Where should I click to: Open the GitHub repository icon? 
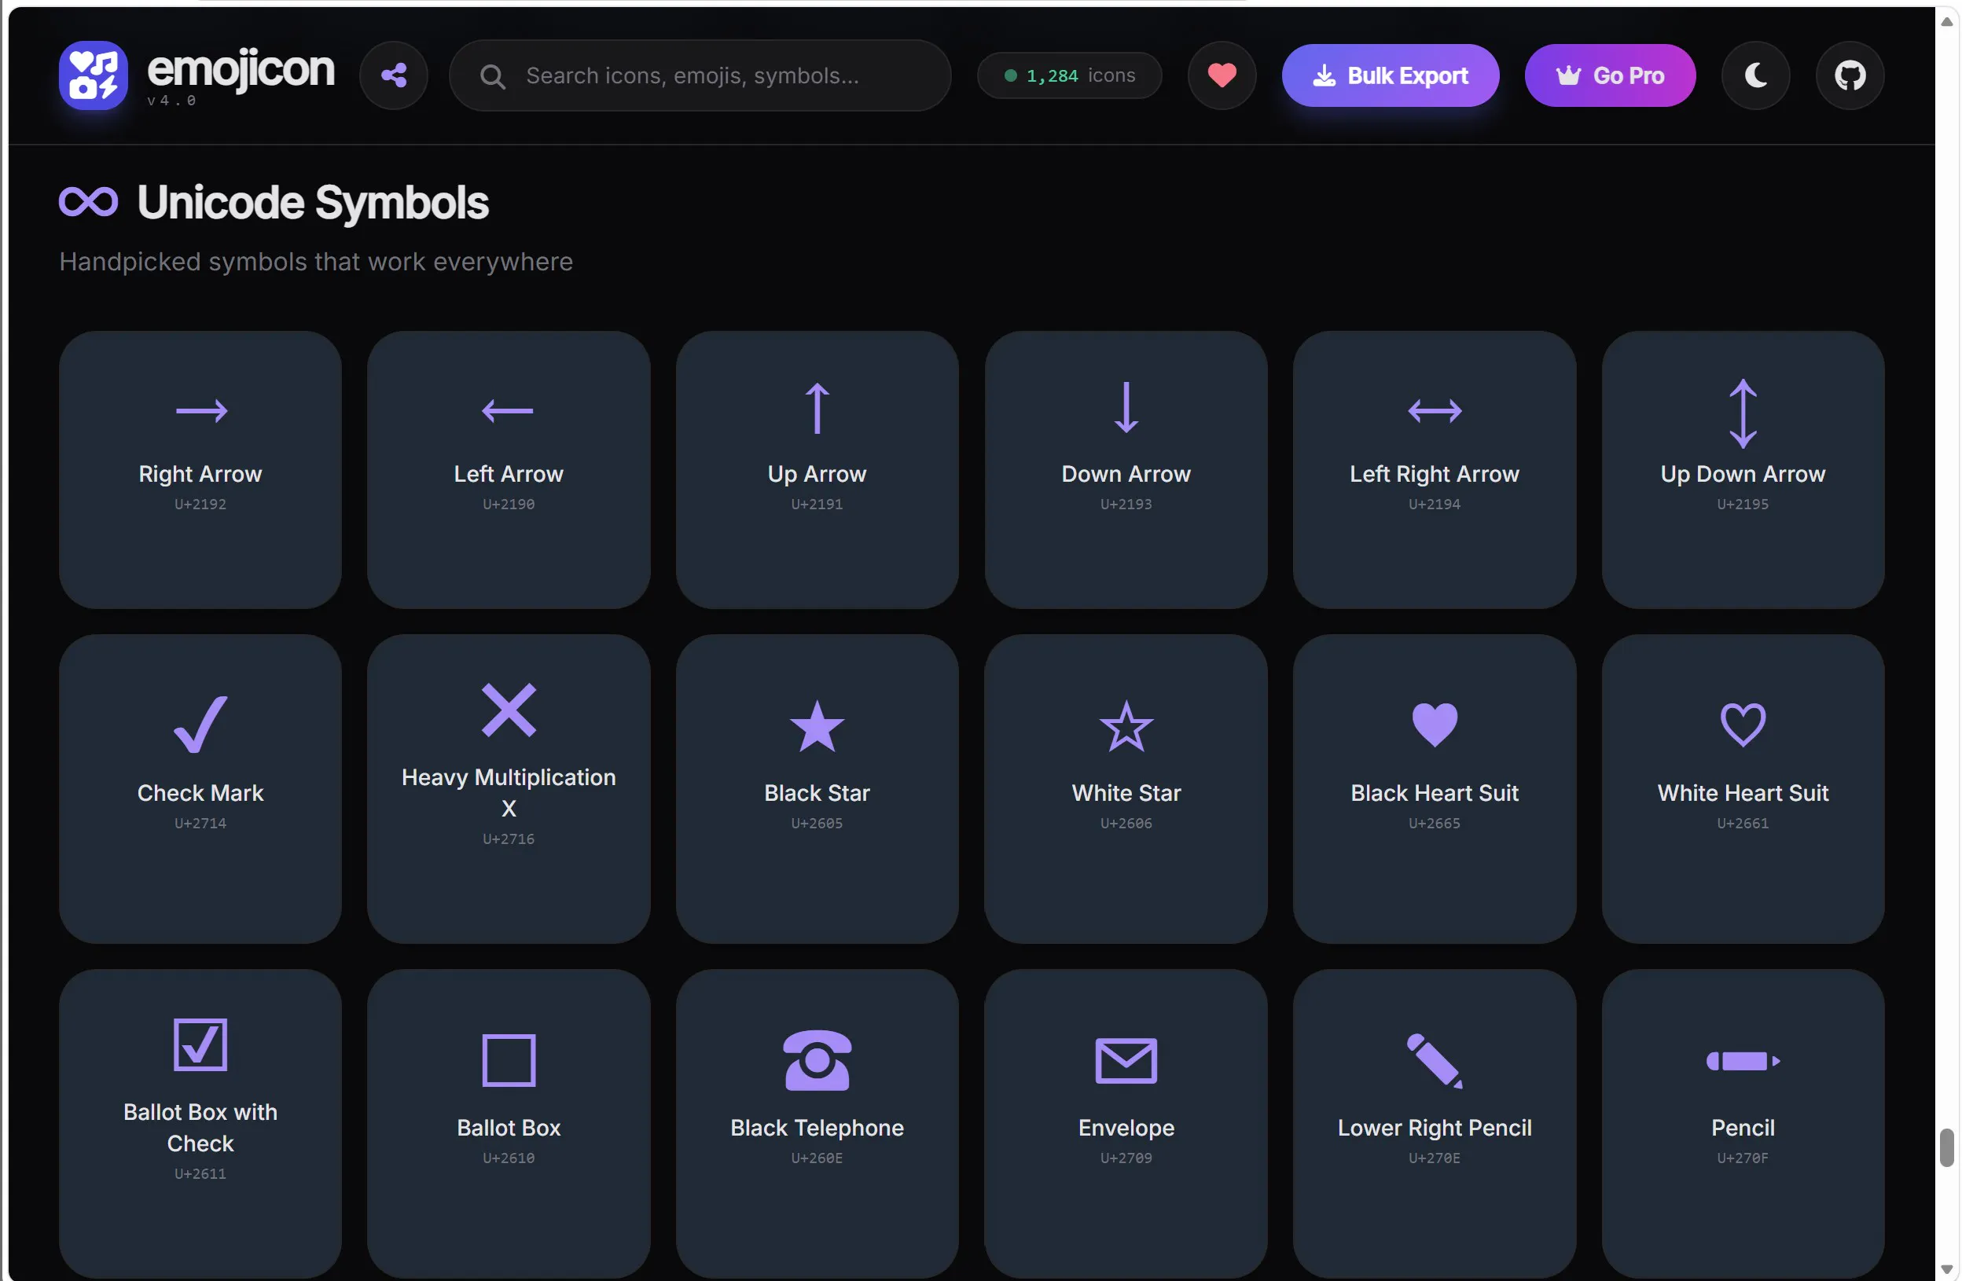(x=1850, y=75)
